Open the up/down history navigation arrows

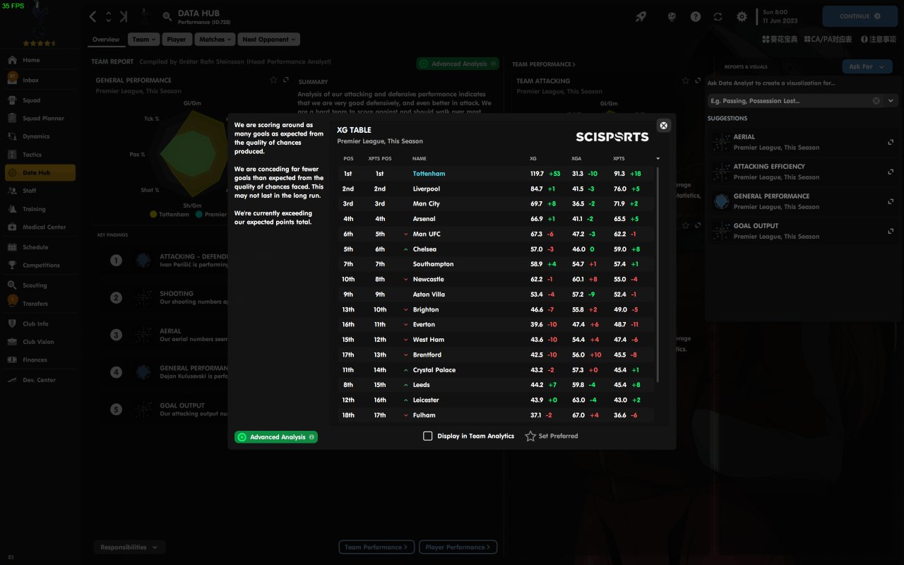click(x=108, y=16)
